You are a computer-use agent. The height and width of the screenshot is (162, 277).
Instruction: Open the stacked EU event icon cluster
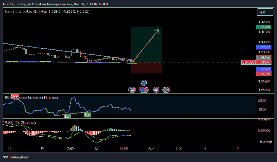[x=144, y=90]
